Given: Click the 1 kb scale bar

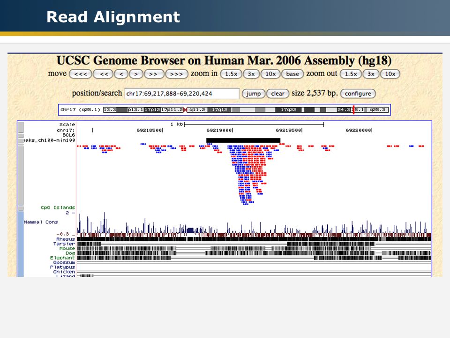Looking at the screenshot, I should pyautogui.click(x=254, y=124).
